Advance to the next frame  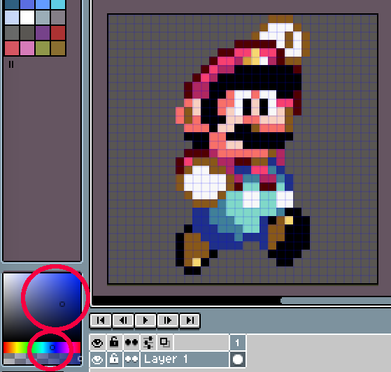(168, 320)
